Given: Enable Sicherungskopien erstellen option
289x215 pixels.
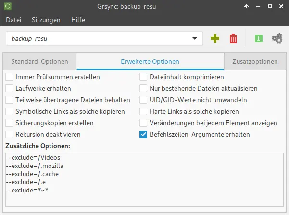Looking at the screenshot, I should click(x=10, y=123).
